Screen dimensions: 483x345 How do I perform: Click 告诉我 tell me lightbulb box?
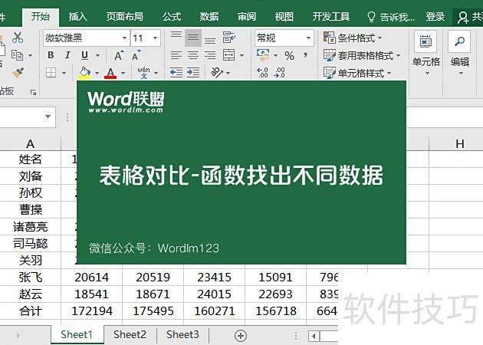point(391,17)
